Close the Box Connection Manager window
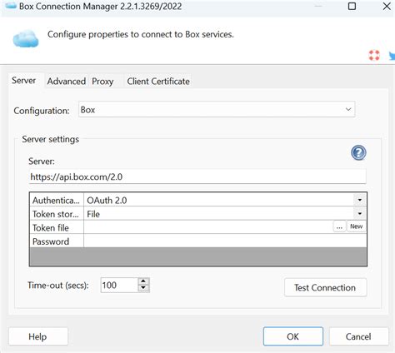This screenshot has height=353, width=395. [x=387, y=6]
